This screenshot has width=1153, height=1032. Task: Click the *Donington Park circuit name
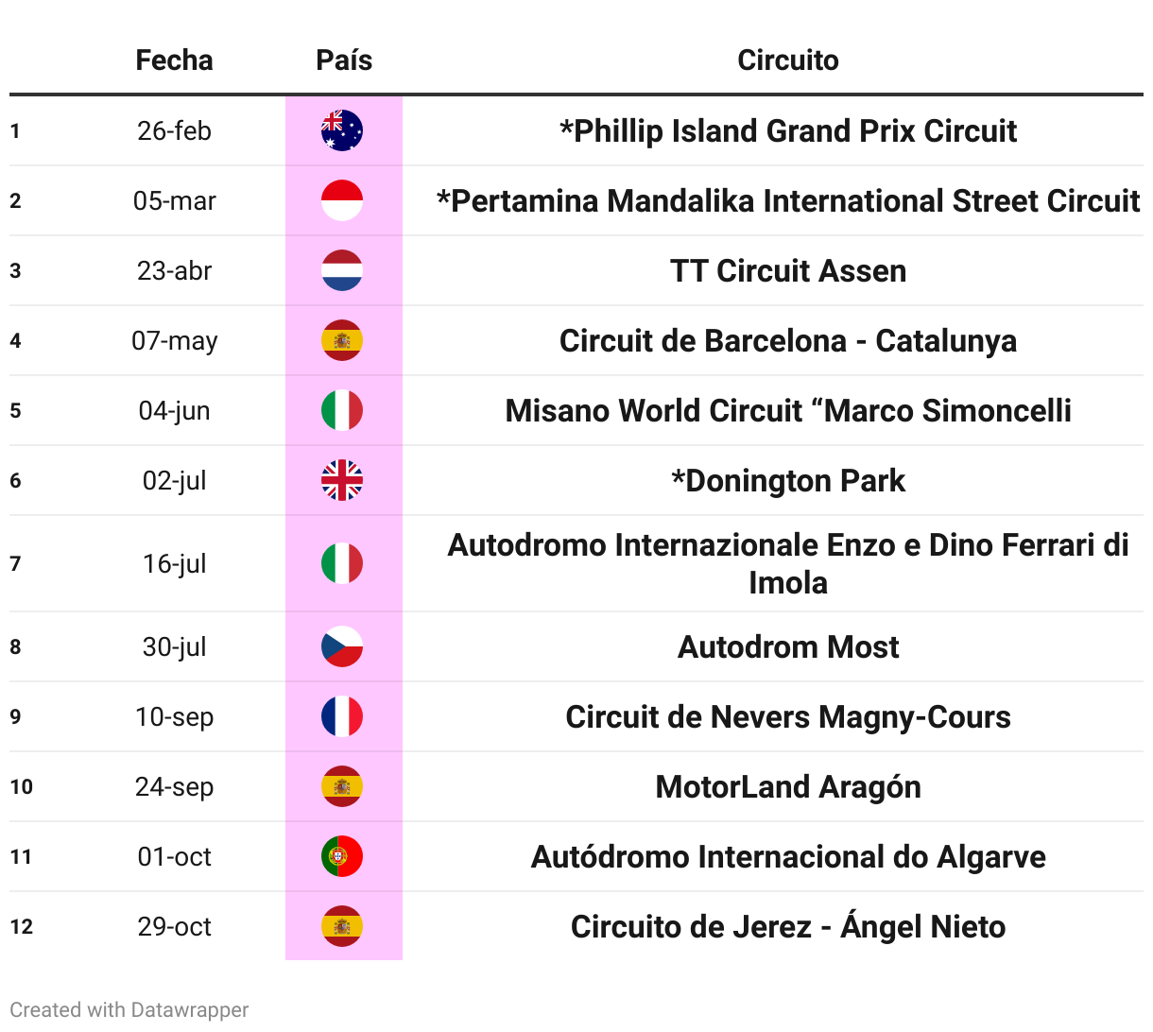pos(788,481)
